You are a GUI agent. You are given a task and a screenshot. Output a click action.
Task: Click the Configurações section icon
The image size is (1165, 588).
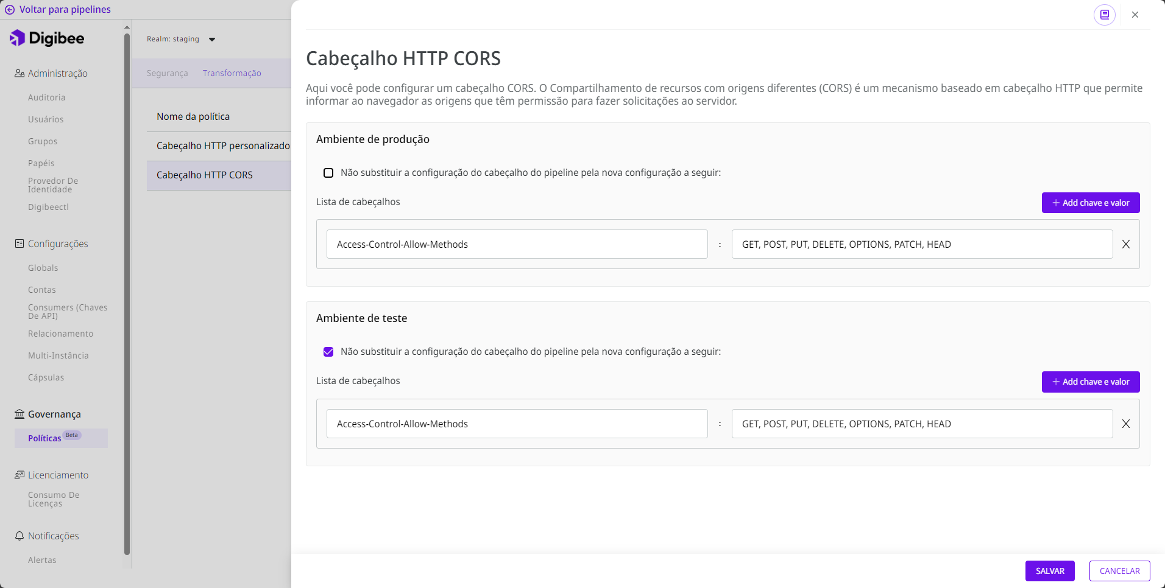point(19,244)
